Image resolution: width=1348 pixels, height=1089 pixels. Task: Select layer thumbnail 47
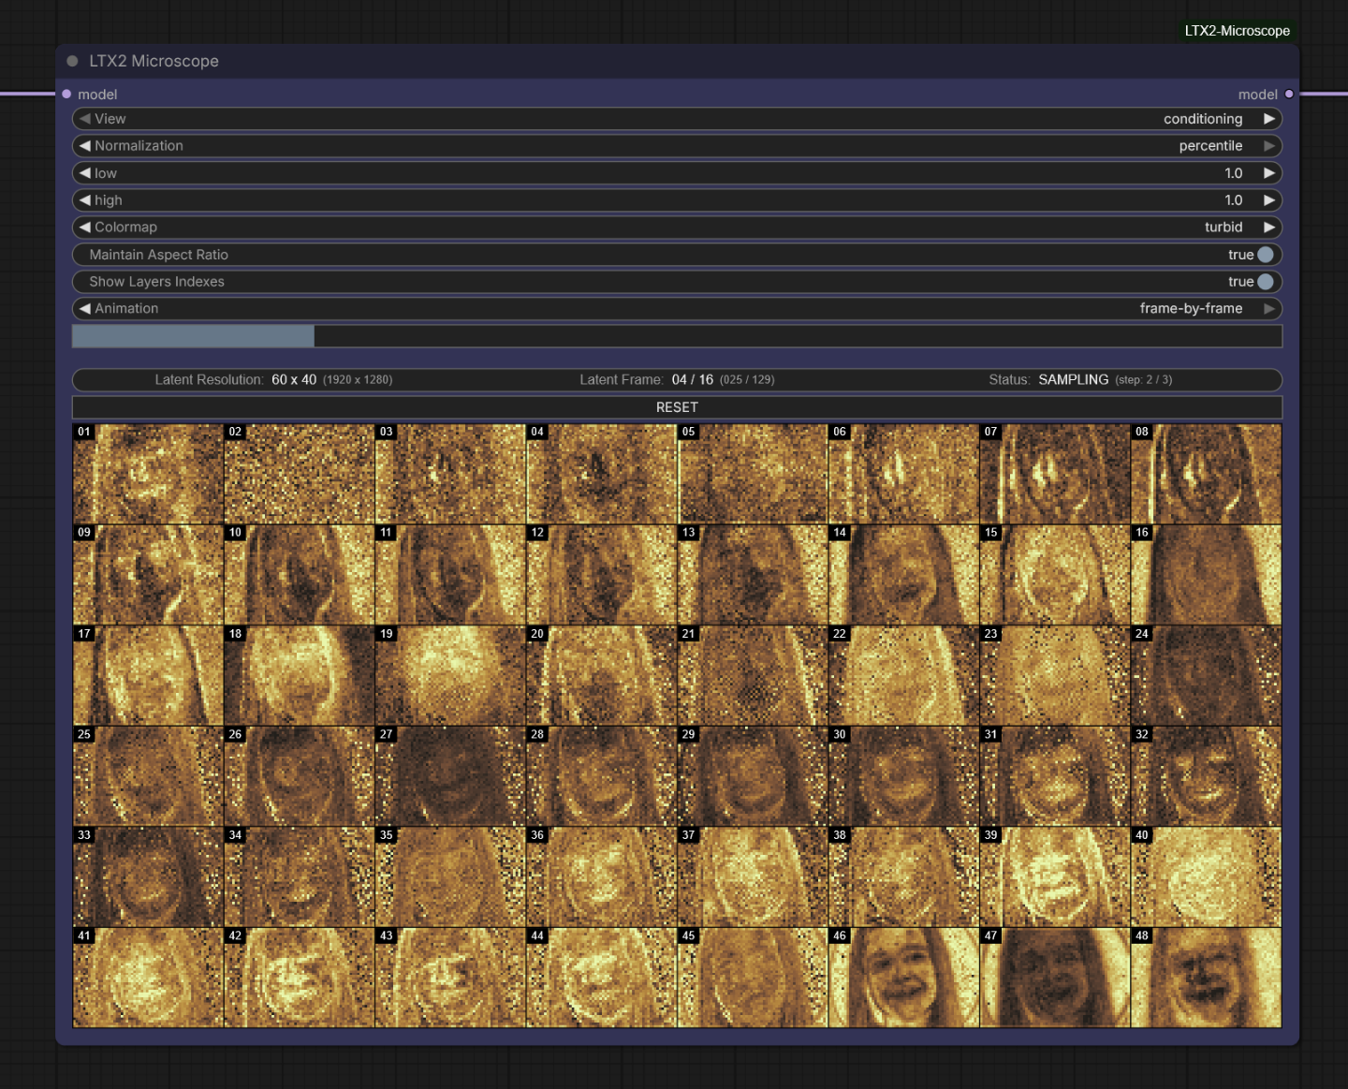tap(1055, 978)
